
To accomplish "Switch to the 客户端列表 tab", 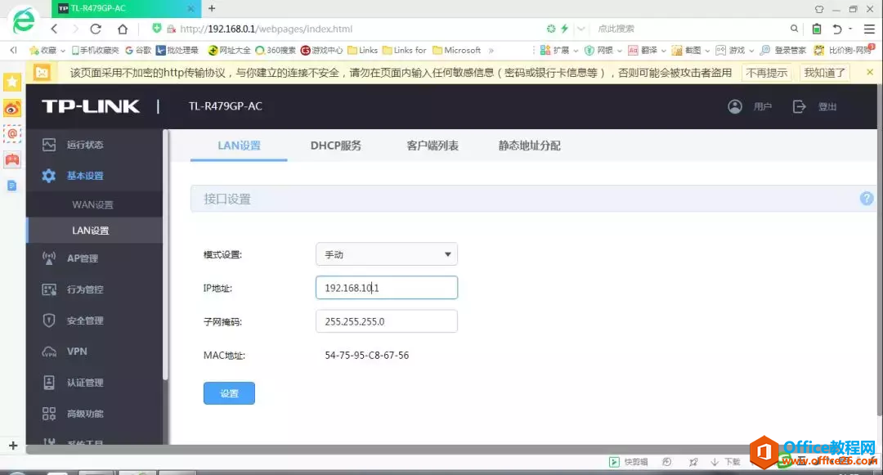I will pyautogui.click(x=433, y=146).
